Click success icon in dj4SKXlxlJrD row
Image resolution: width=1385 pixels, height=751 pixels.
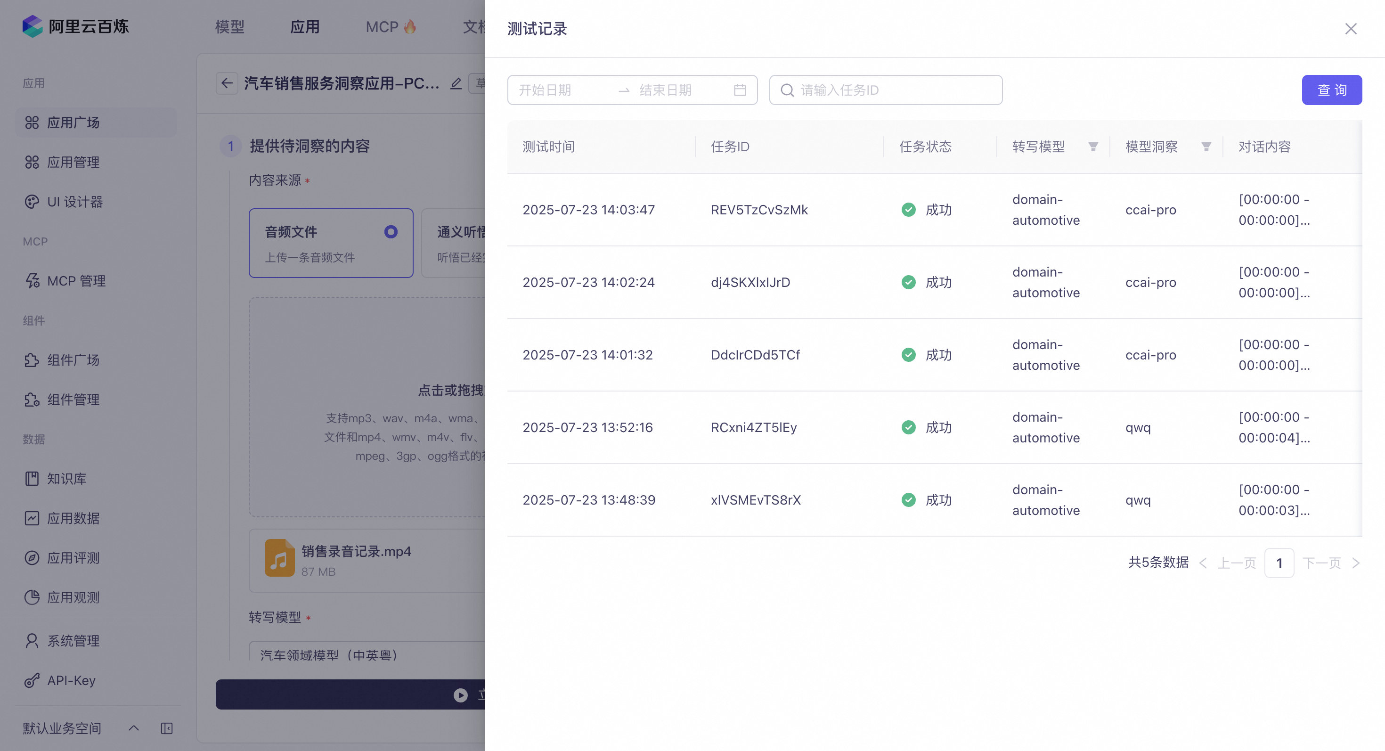(x=908, y=282)
